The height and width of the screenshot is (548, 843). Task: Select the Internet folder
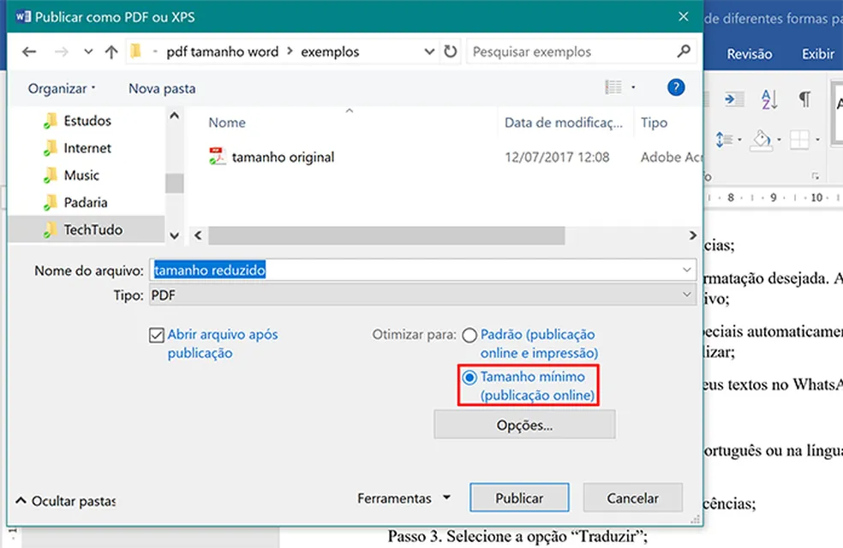click(86, 148)
